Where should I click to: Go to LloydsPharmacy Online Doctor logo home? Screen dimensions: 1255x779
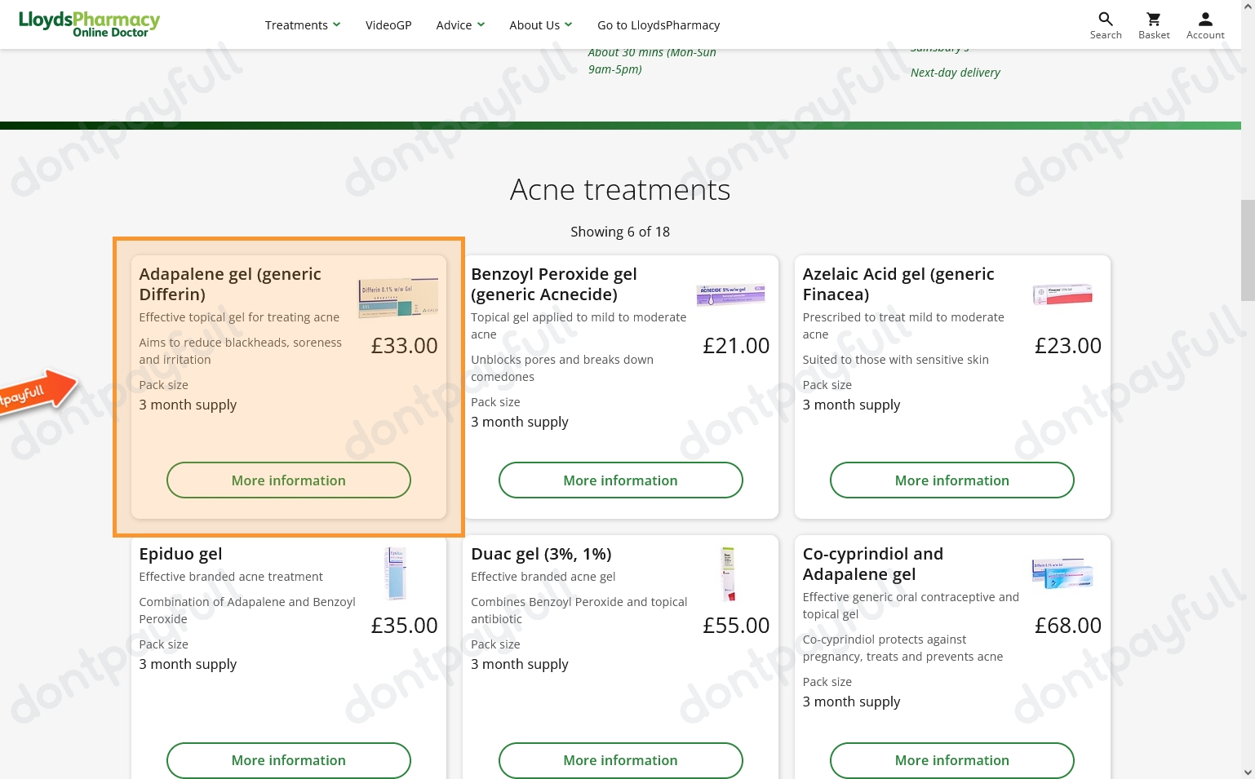(x=89, y=24)
